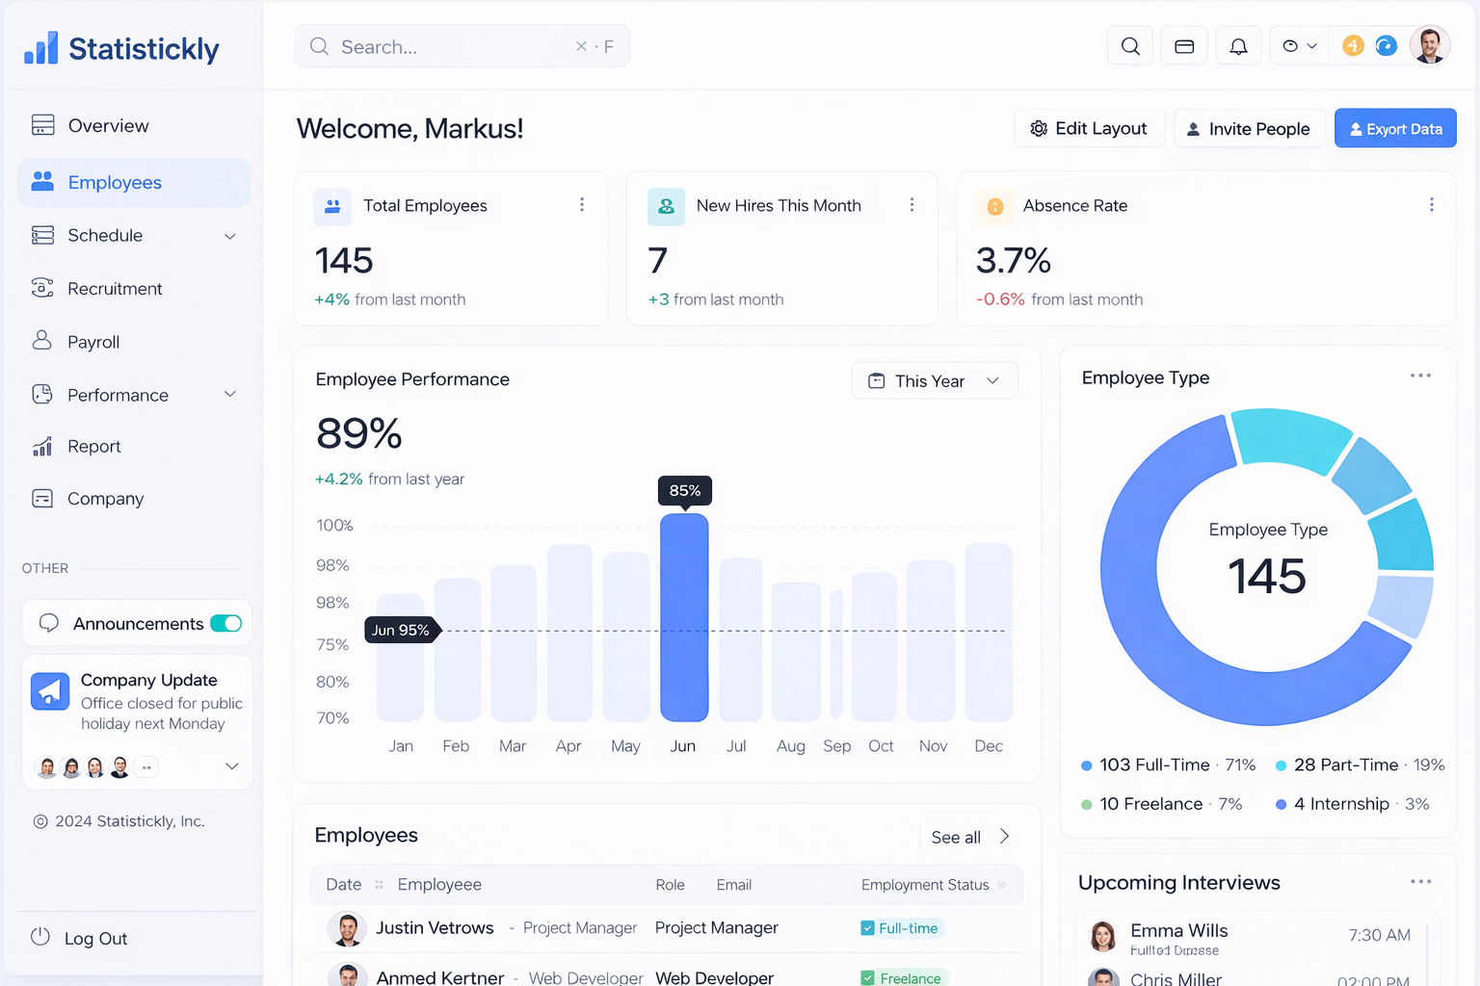Open the notifications bell
Viewport: 1480px width, 986px height.
[1238, 46]
